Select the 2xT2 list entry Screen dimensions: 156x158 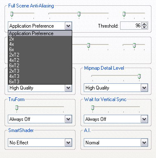[40, 55]
